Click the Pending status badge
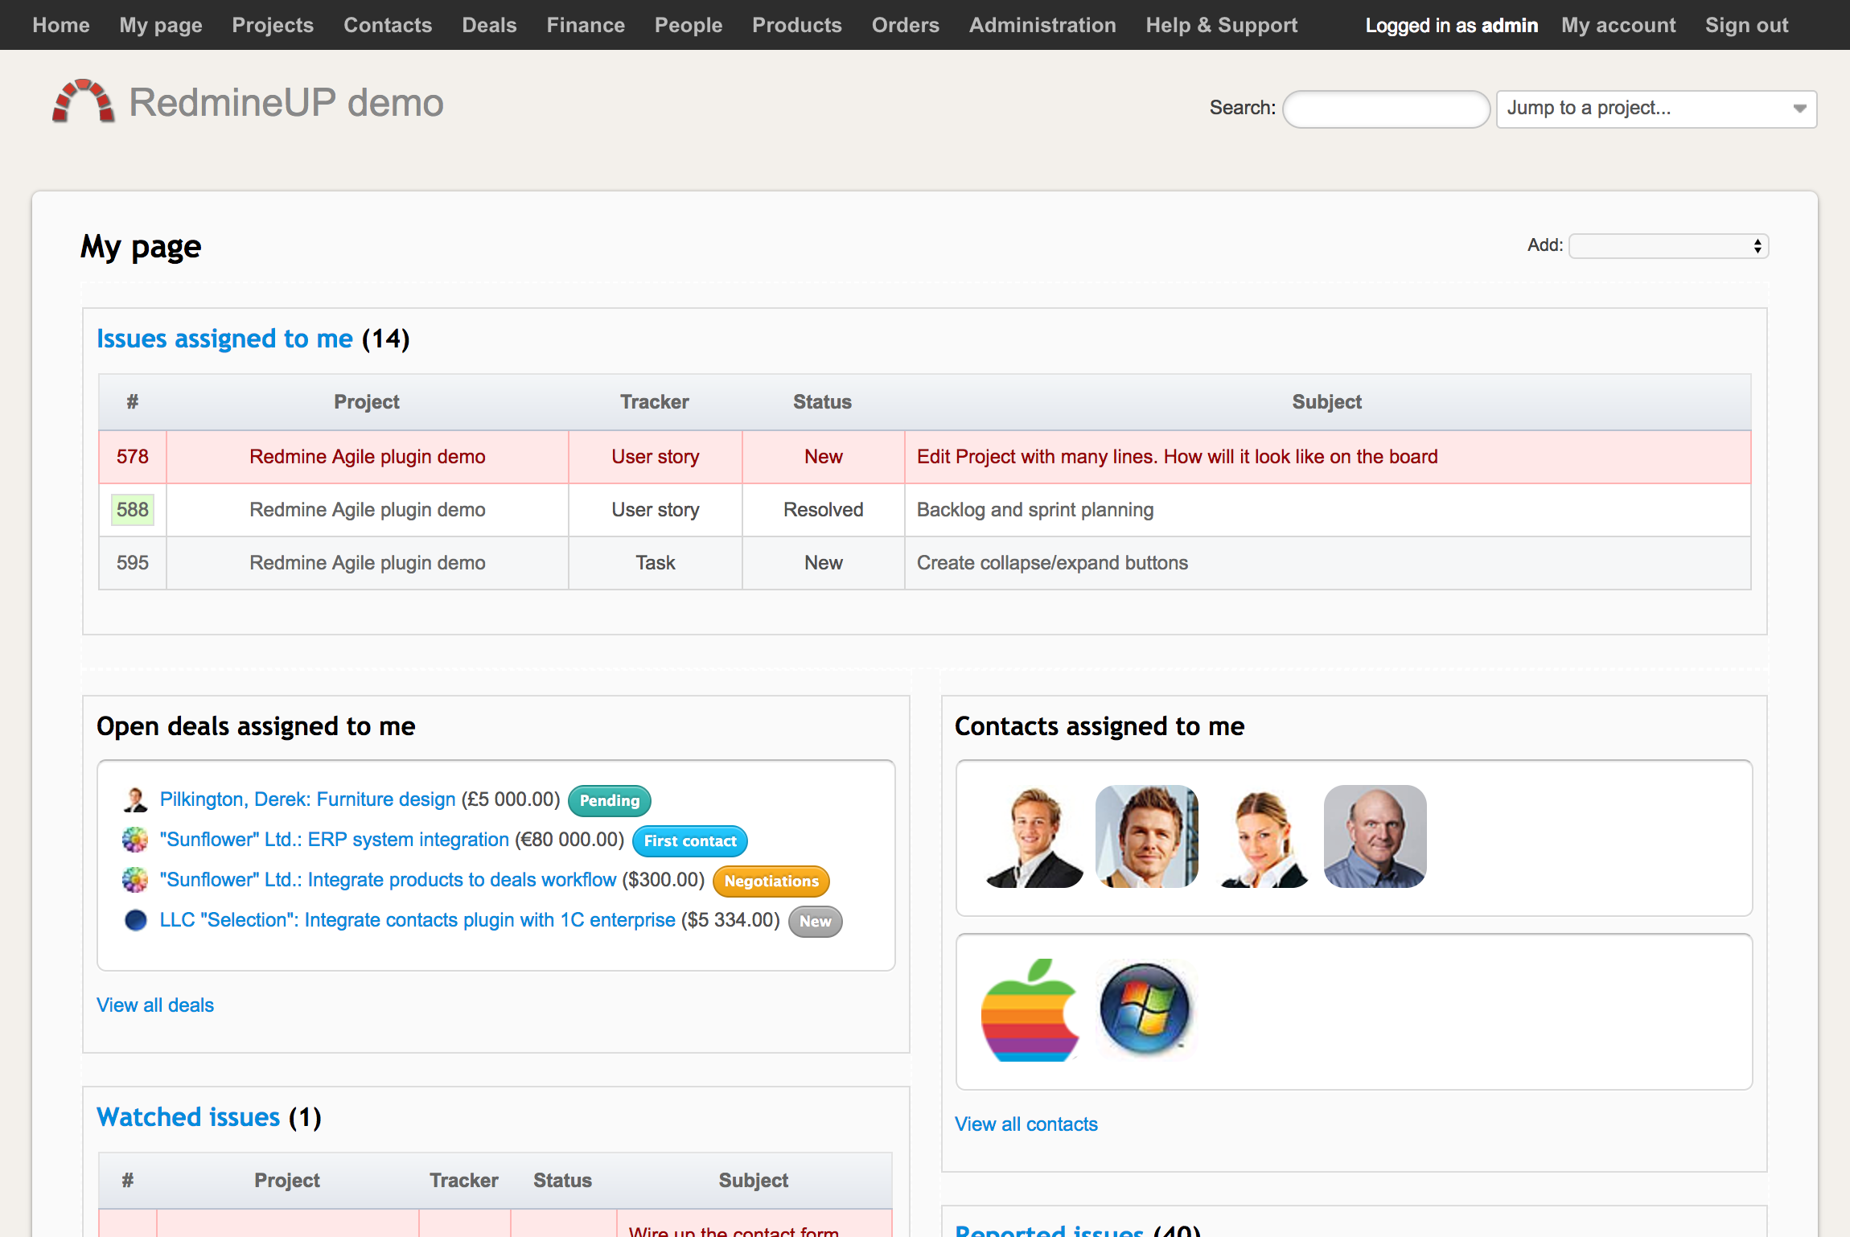This screenshot has height=1237, width=1850. [609, 800]
